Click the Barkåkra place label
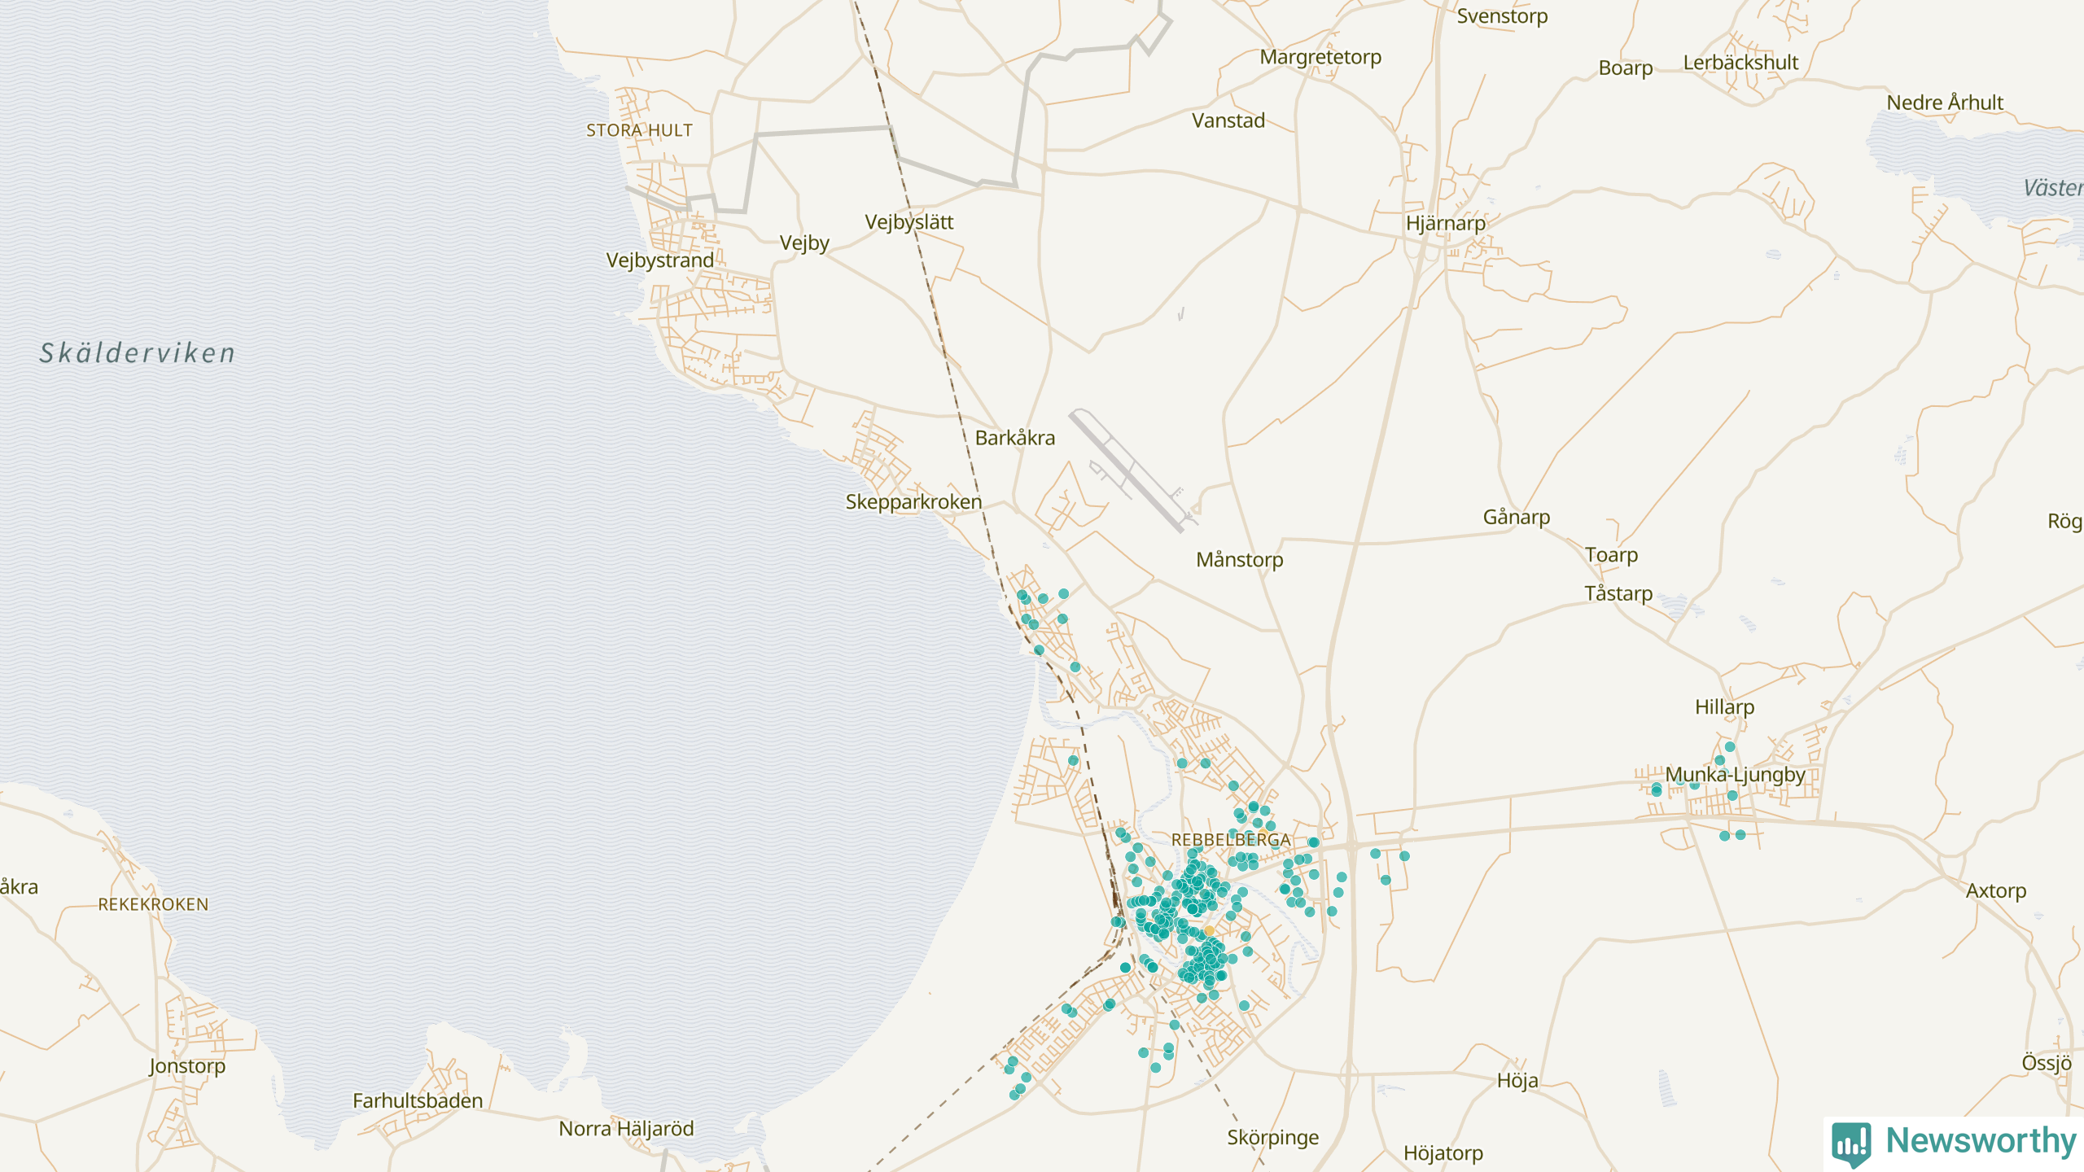The image size is (2084, 1172). click(1015, 438)
